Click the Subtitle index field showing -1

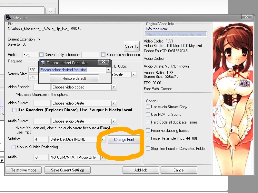pos(41,139)
